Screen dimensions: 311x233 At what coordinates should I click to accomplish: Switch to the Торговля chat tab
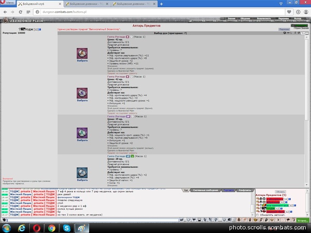tap(229, 190)
